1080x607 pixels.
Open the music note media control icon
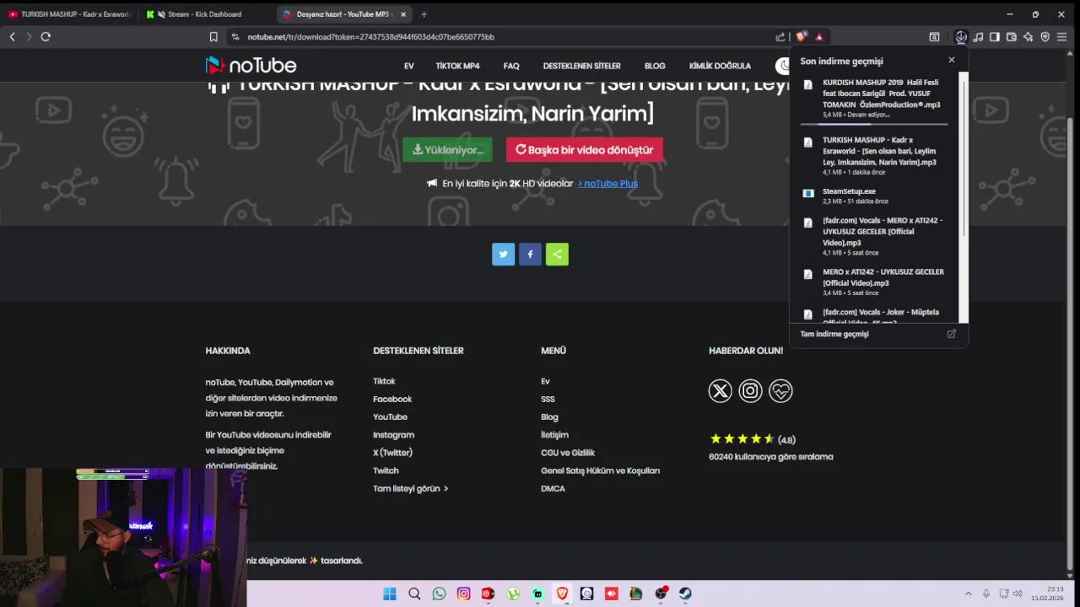click(978, 37)
